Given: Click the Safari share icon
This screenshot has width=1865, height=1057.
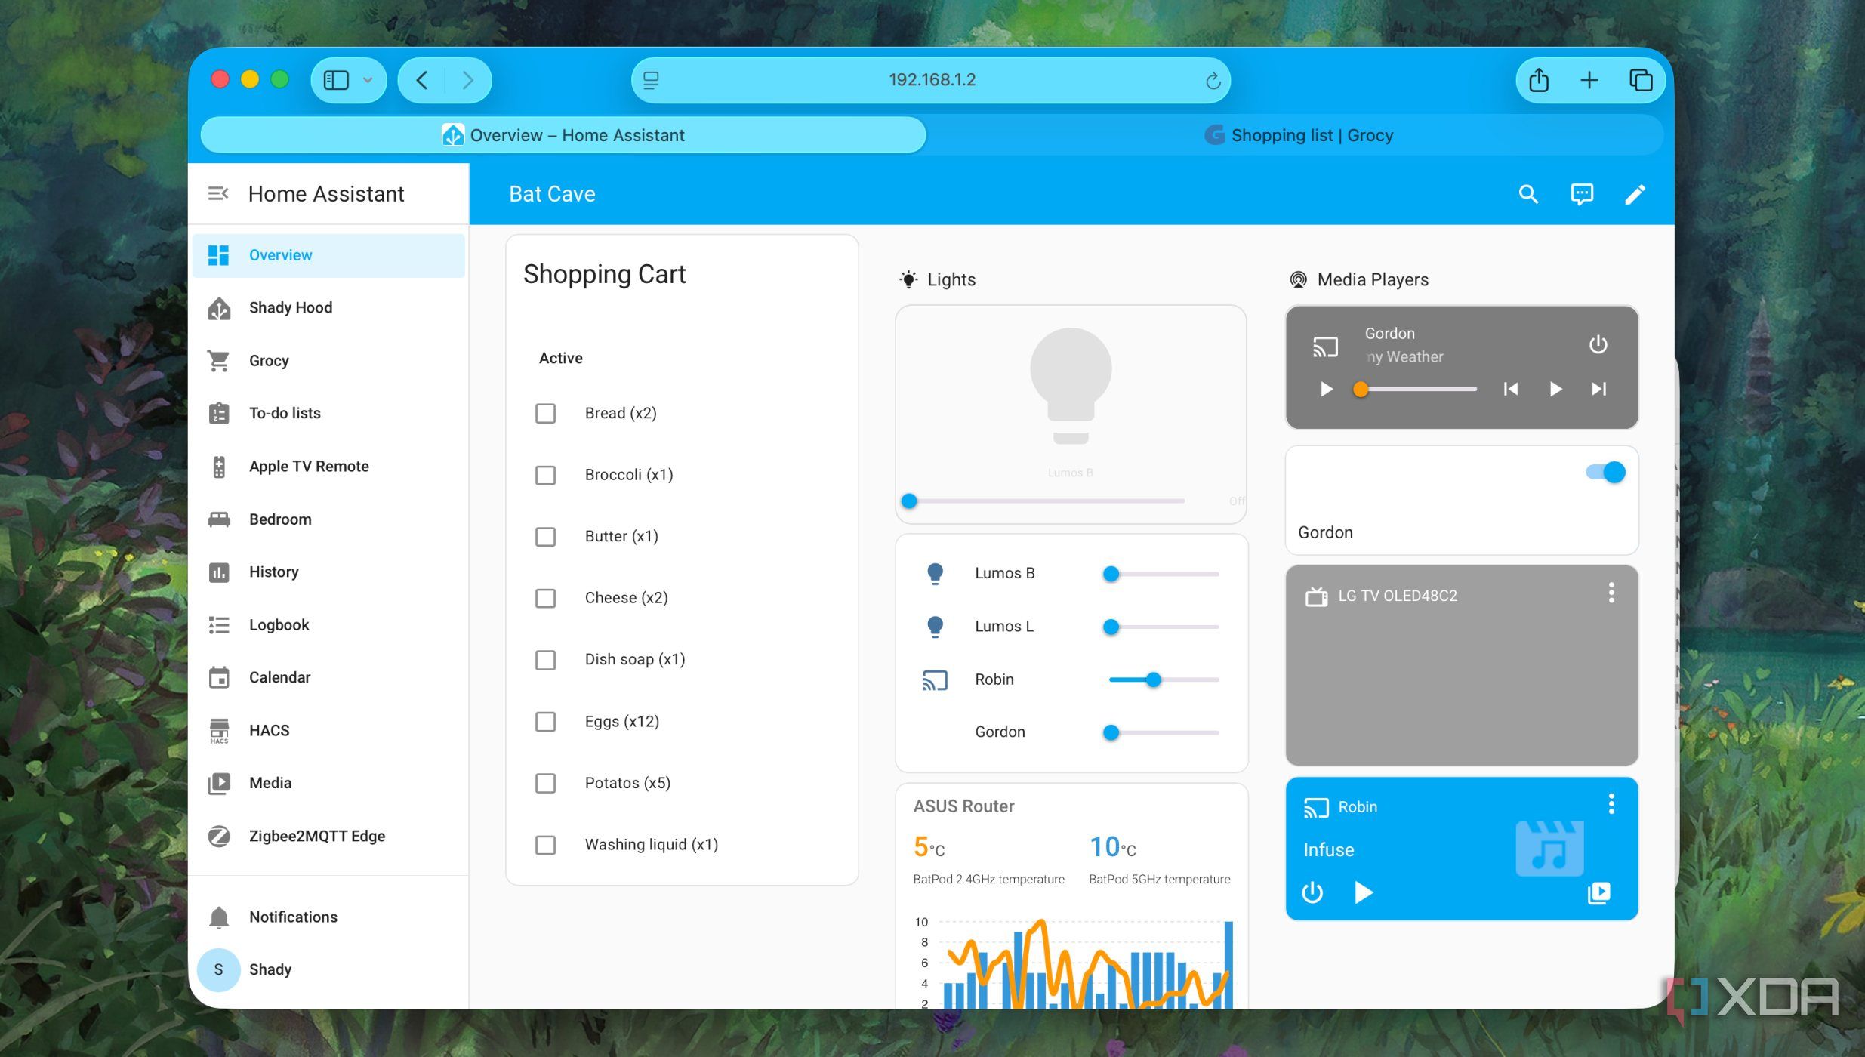Looking at the screenshot, I should [x=1539, y=79].
